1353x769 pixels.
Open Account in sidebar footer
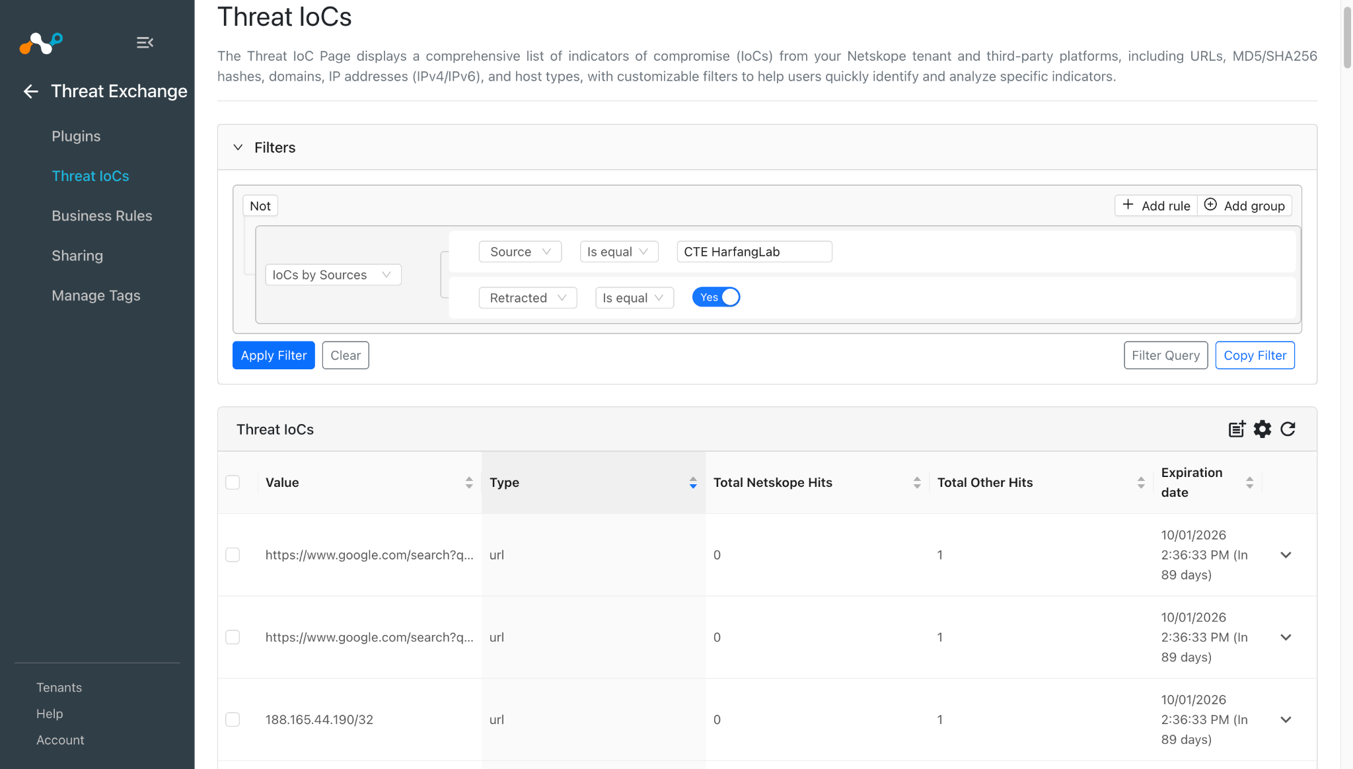point(60,741)
